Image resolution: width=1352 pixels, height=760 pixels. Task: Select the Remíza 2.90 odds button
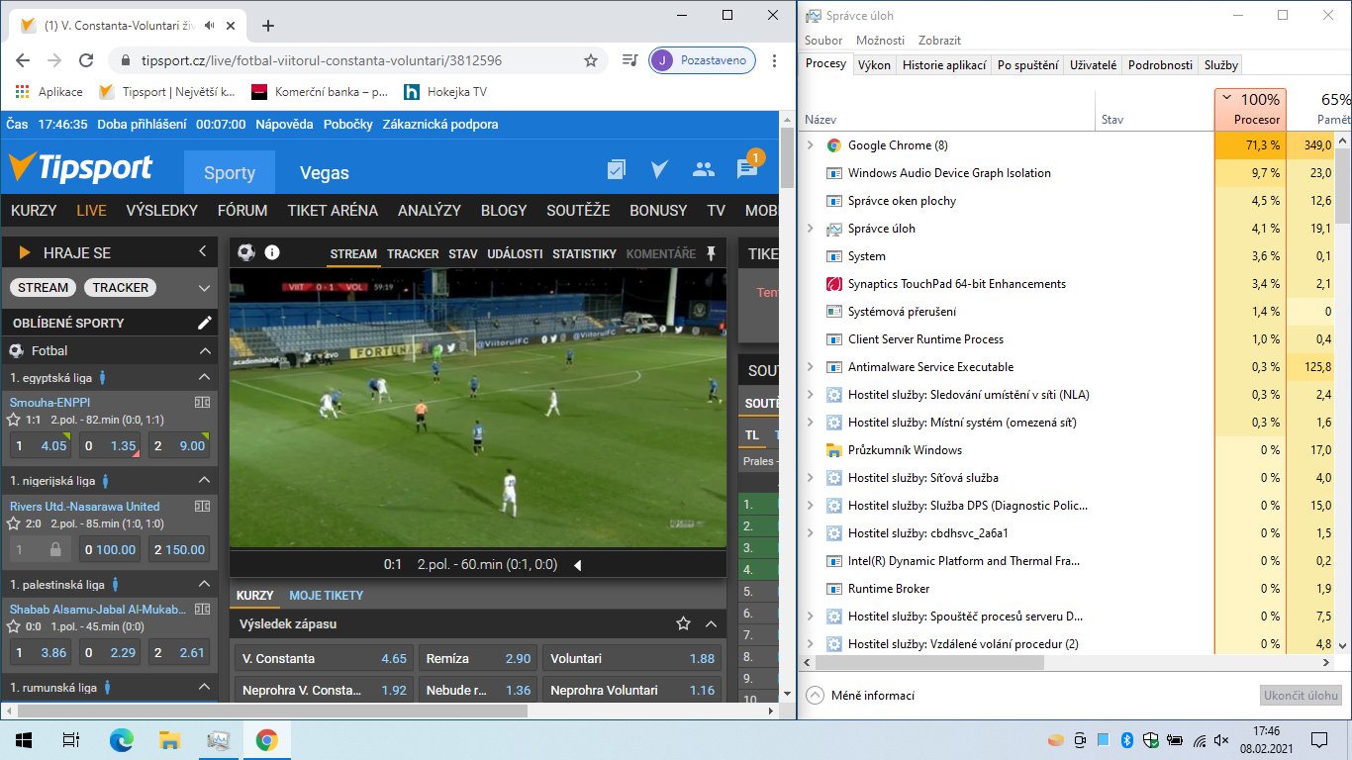pos(478,658)
